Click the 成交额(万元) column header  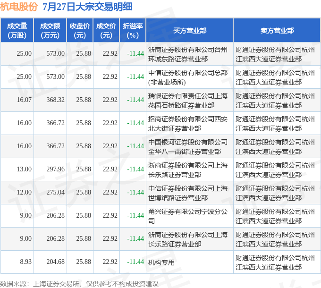coord(50,30)
